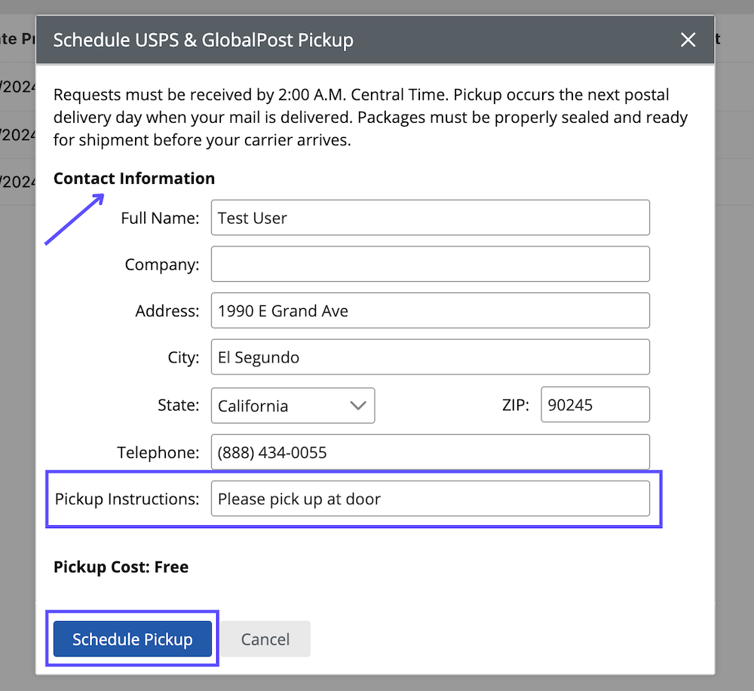Click the pickup requirements instruction paragraph
This screenshot has height=691, width=754.
[369, 118]
